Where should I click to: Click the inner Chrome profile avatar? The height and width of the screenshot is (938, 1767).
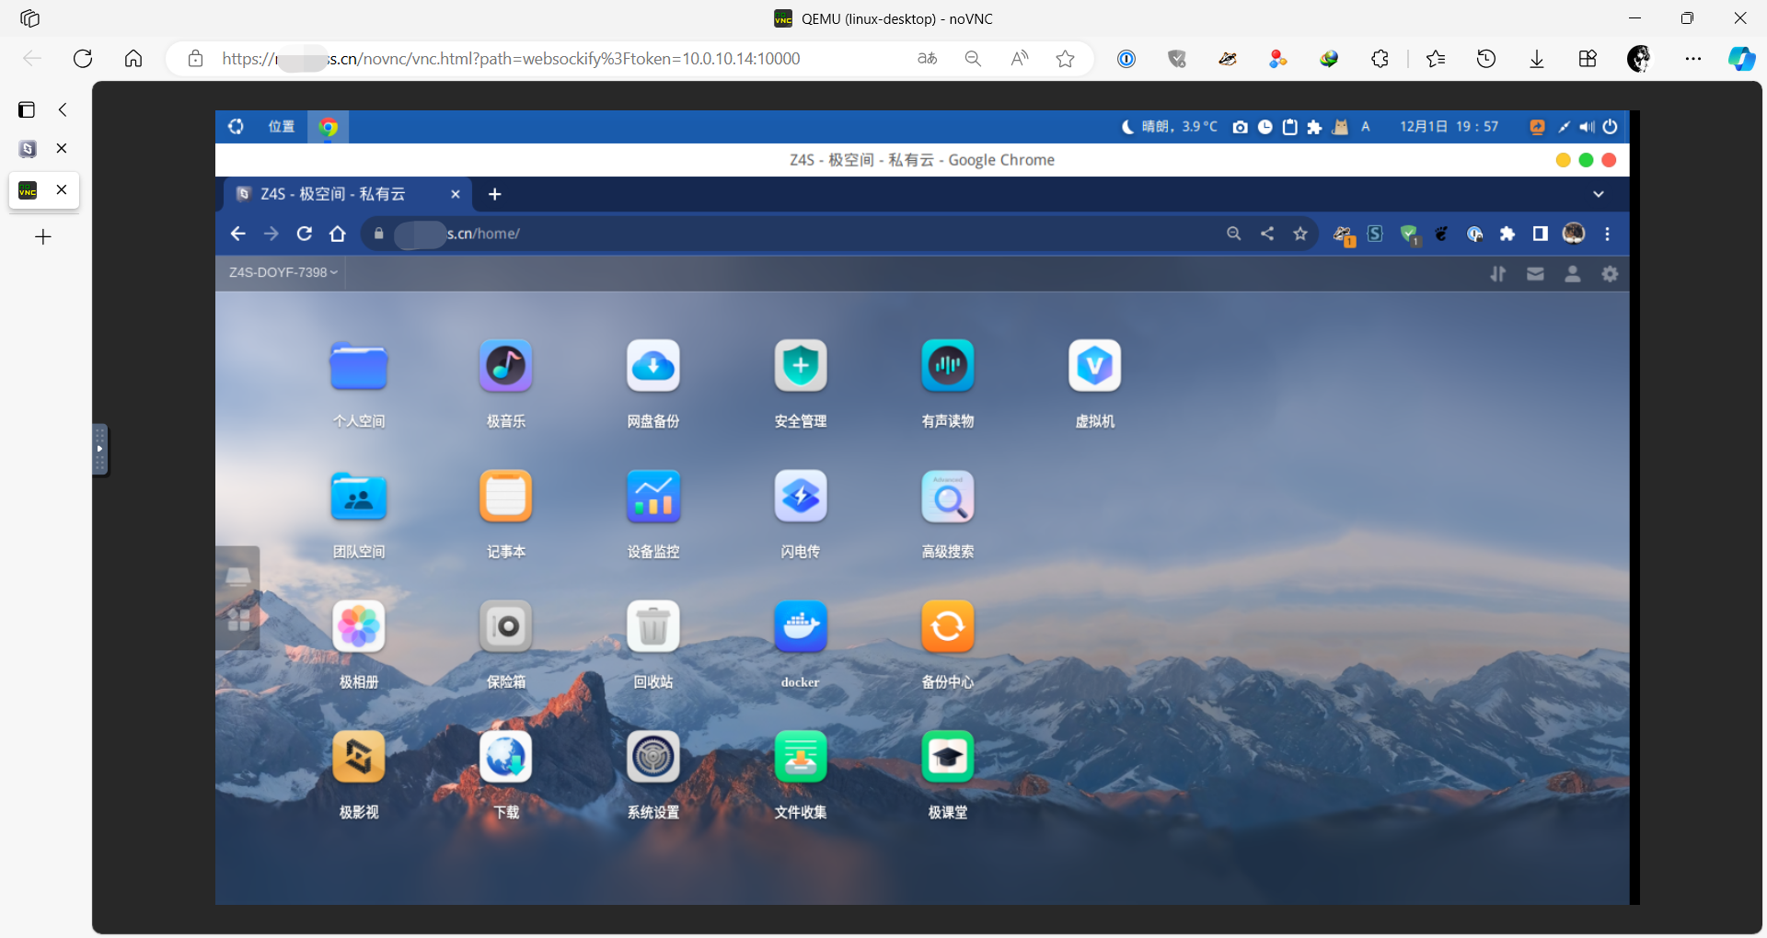pos(1574,234)
